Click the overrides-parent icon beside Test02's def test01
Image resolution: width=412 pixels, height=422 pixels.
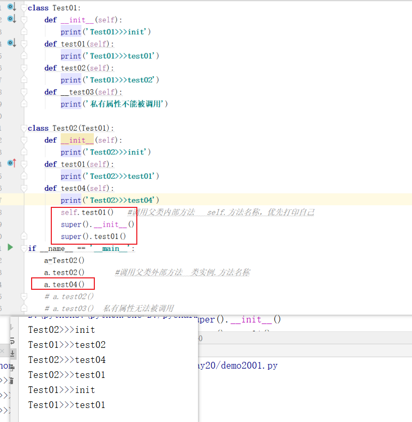click(11, 163)
